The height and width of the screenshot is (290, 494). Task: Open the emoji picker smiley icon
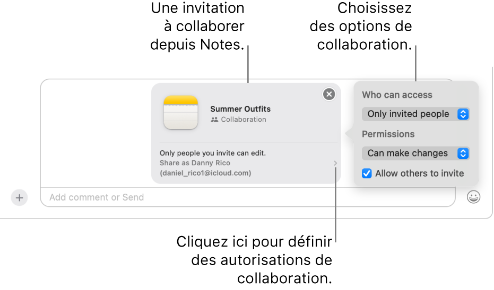point(473,197)
